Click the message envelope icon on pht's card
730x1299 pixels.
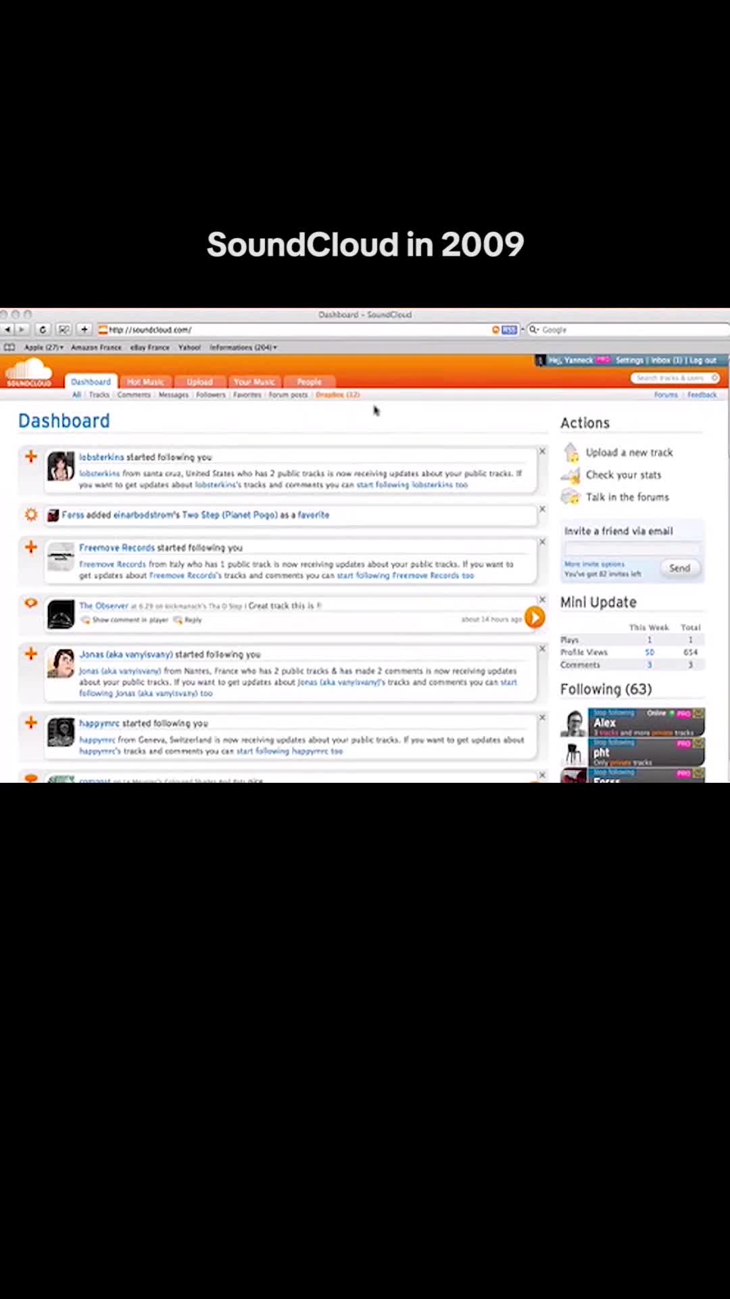coord(698,743)
